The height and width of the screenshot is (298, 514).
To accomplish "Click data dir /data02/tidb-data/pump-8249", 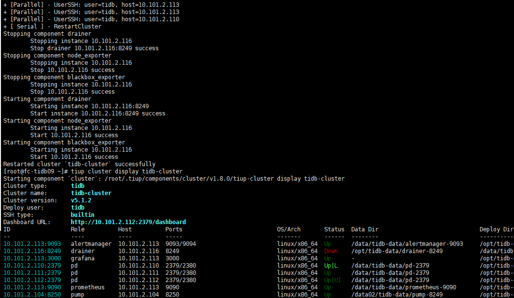I will pyautogui.click(x=397, y=295).
